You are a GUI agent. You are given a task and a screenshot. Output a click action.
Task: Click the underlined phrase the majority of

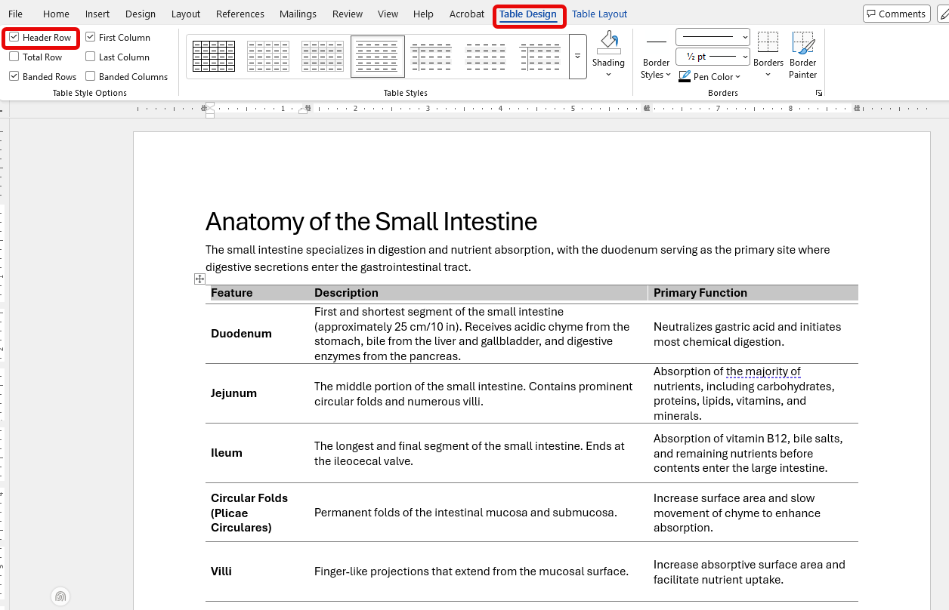pyautogui.click(x=763, y=371)
